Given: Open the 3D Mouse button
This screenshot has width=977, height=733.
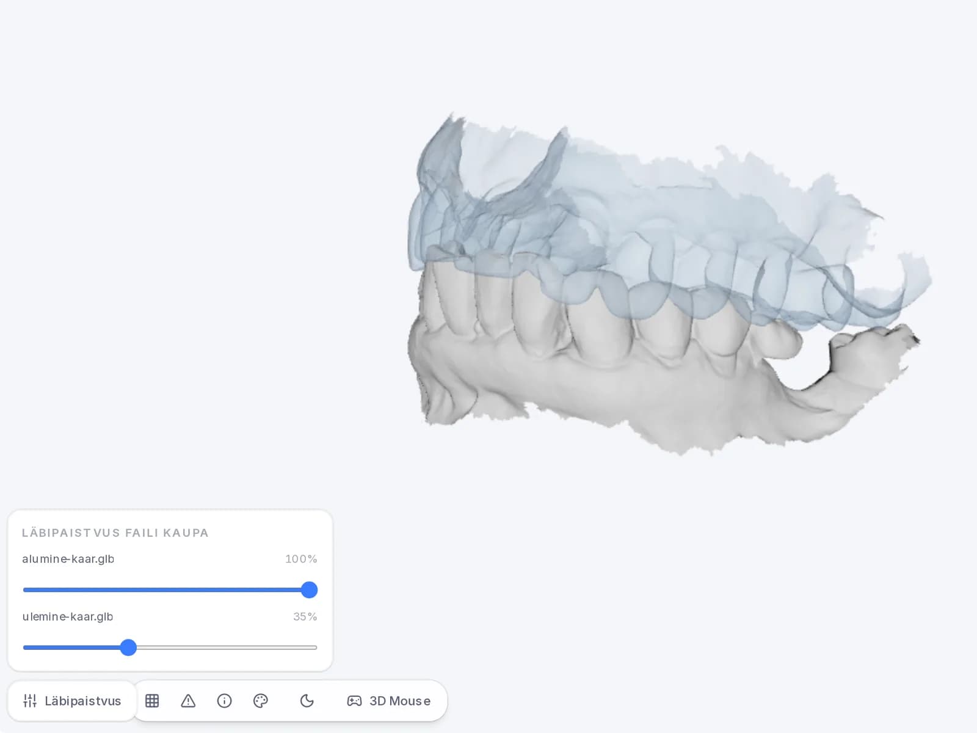Looking at the screenshot, I should tap(388, 701).
